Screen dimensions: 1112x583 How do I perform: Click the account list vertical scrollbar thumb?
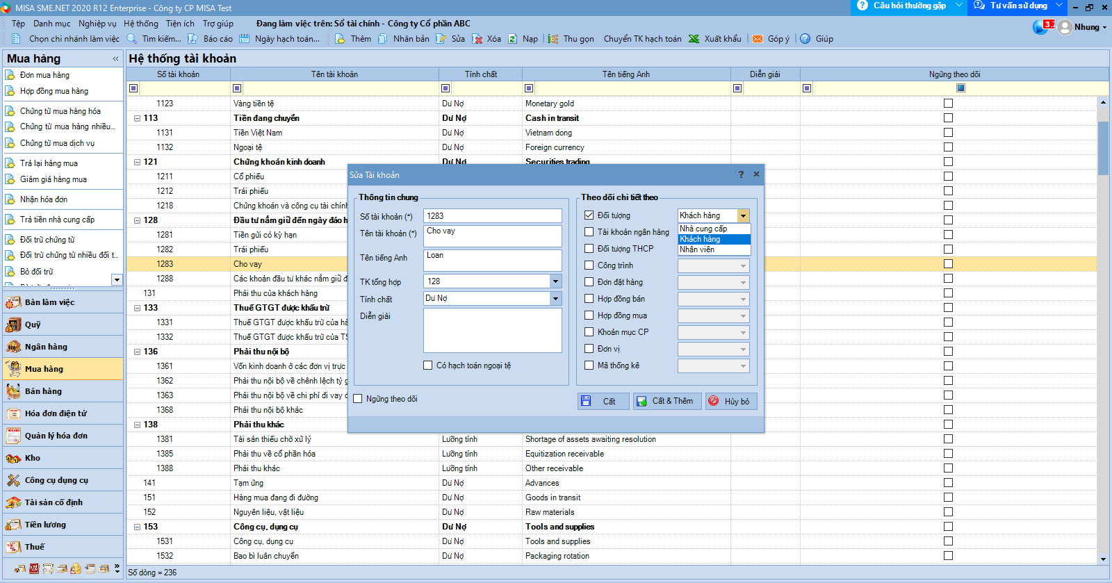pyautogui.click(x=1103, y=148)
